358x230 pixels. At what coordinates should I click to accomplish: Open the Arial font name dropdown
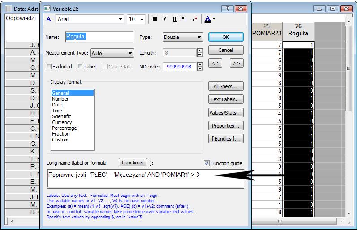coord(121,19)
